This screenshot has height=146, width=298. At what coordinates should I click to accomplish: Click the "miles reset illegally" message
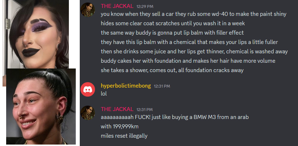(x=124, y=136)
